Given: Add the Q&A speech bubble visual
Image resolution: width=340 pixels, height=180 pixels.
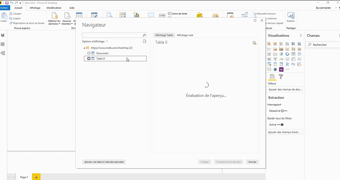Looking at the screenshot, I should tap(269, 70).
